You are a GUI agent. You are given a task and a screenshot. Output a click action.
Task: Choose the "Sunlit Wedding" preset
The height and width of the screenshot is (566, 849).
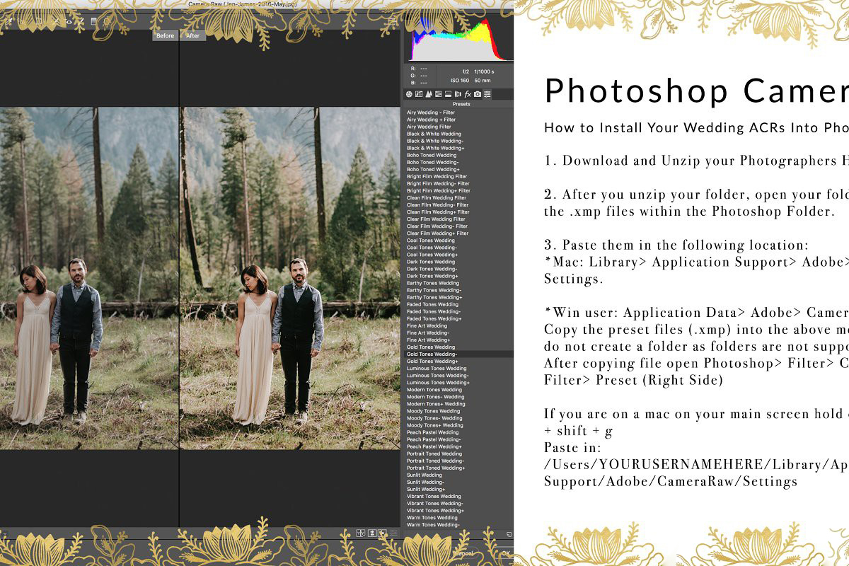(x=424, y=475)
